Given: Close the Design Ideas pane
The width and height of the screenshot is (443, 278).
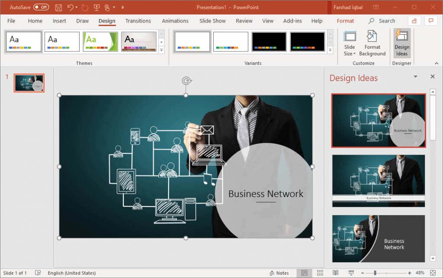Looking at the screenshot, I should tap(433, 77).
